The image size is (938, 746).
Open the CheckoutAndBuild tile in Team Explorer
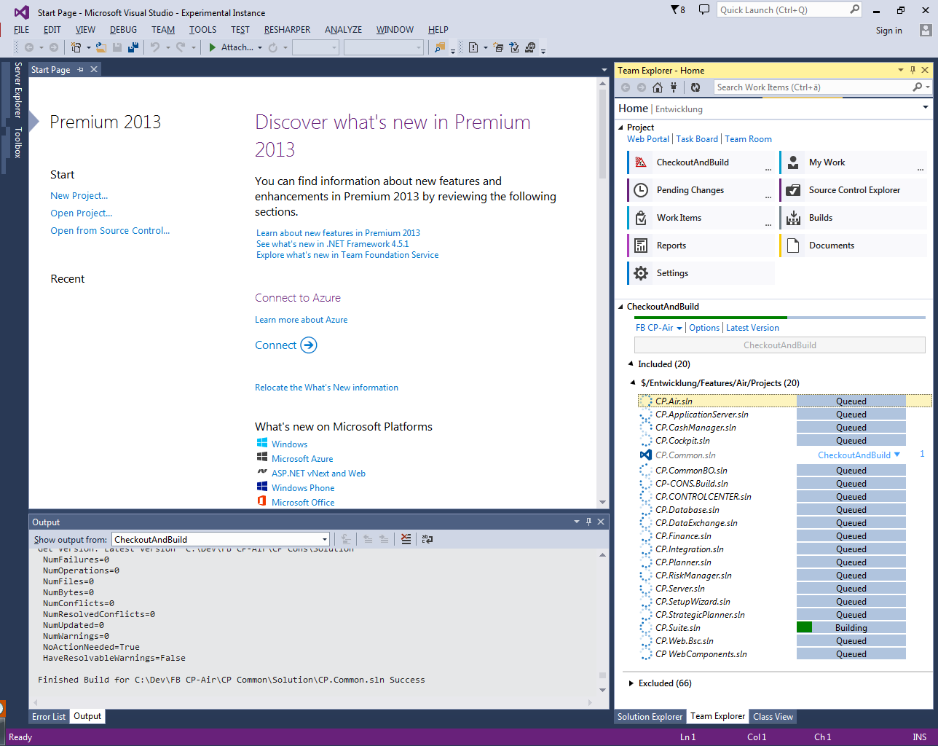pos(701,162)
